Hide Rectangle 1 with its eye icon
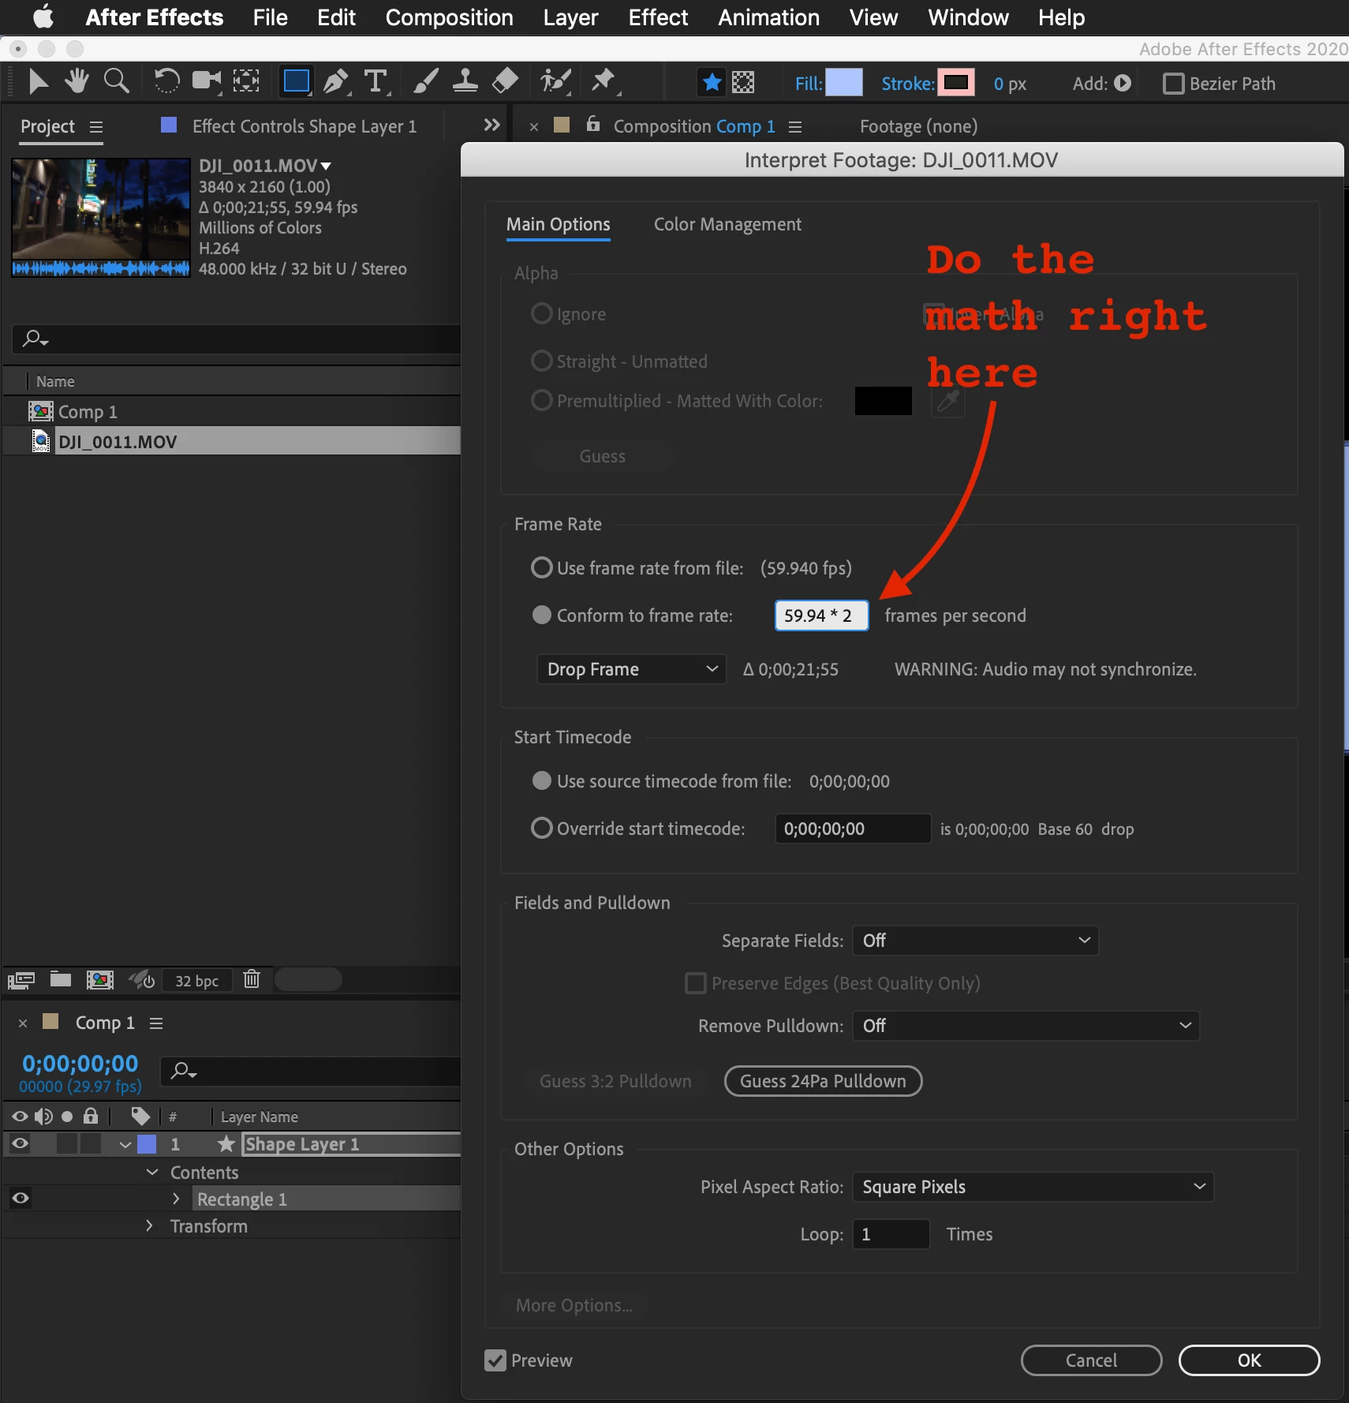This screenshot has width=1349, height=1403. (x=21, y=1199)
